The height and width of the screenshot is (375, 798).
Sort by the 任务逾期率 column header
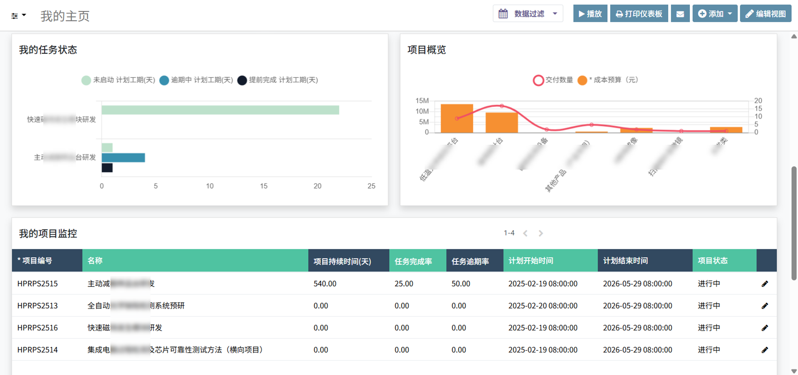point(475,260)
